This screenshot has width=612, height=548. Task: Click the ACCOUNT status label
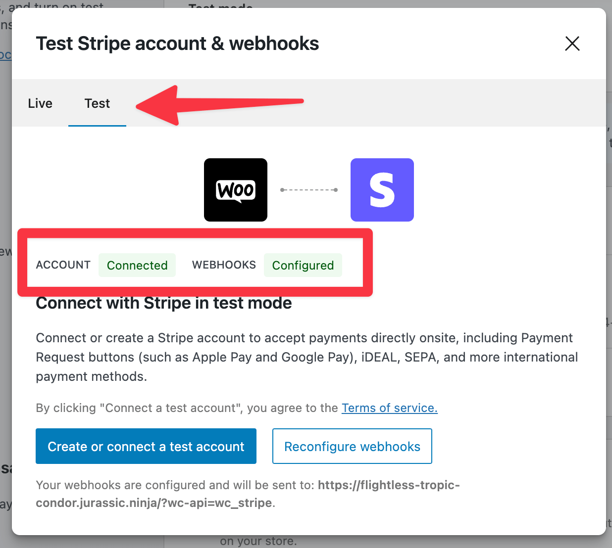(63, 265)
